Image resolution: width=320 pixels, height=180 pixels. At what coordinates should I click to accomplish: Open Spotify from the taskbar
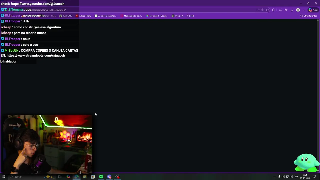click(x=101, y=177)
